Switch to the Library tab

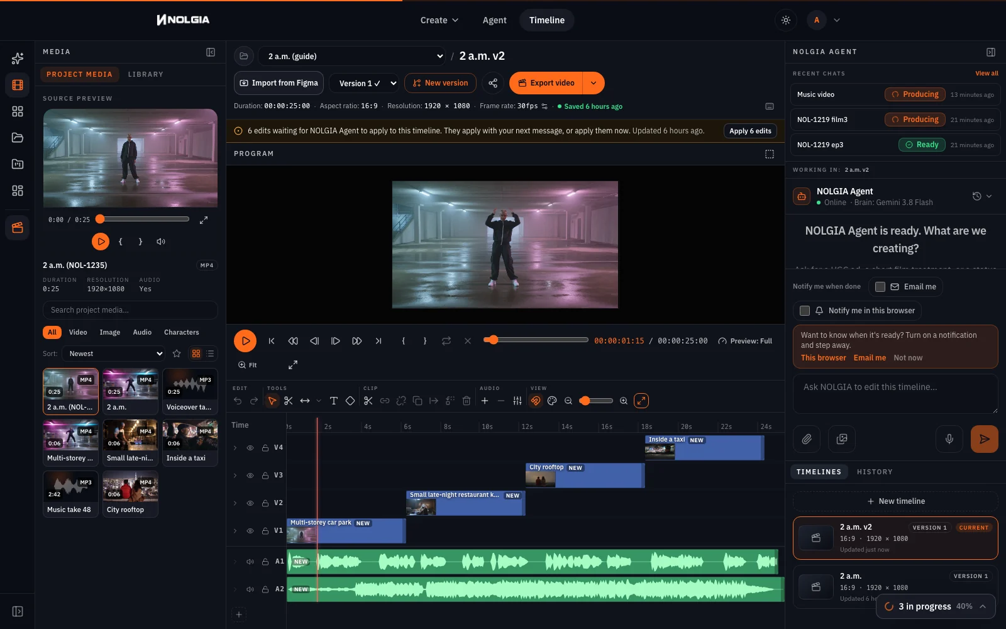[x=146, y=74]
